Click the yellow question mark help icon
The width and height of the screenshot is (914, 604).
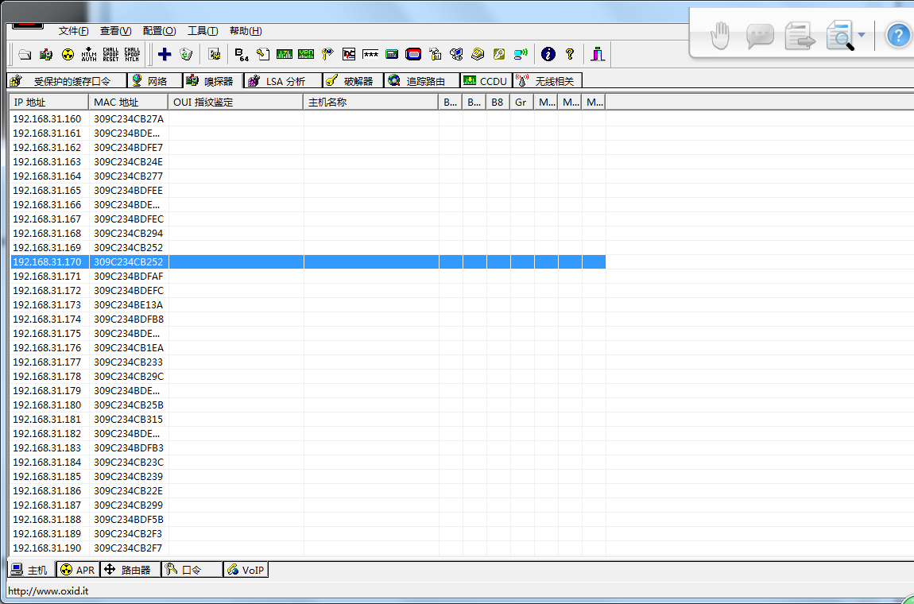pyautogui.click(x=570, y=55)
